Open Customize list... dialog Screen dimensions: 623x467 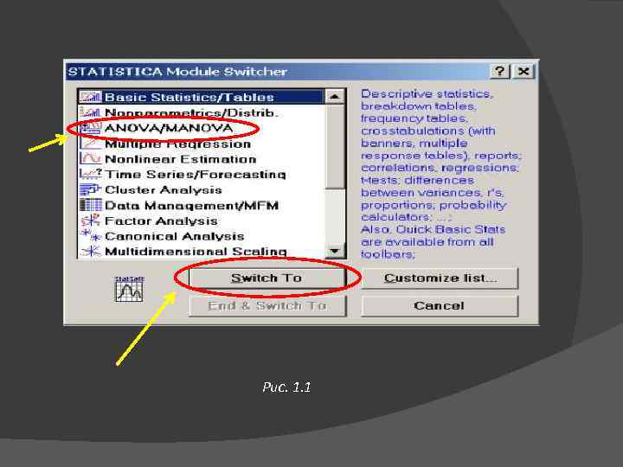tap(440, 278)
